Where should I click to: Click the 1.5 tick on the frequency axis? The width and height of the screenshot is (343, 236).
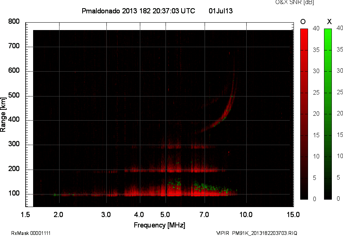(x=25, y=214)
